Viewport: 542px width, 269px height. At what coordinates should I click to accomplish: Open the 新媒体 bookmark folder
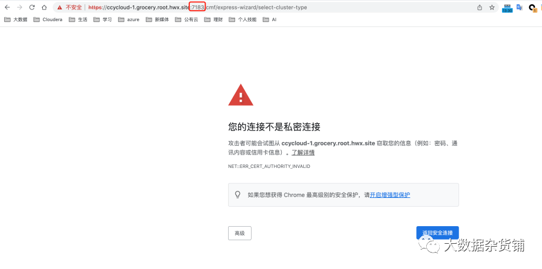(x=158, y=20)
